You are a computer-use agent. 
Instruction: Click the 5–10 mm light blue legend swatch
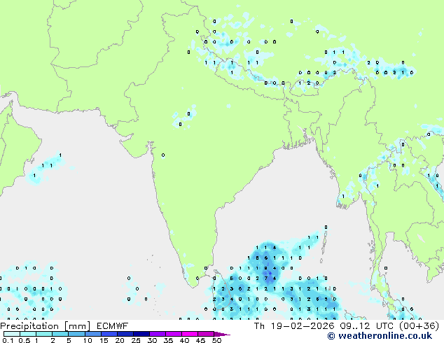coord(76,334)
